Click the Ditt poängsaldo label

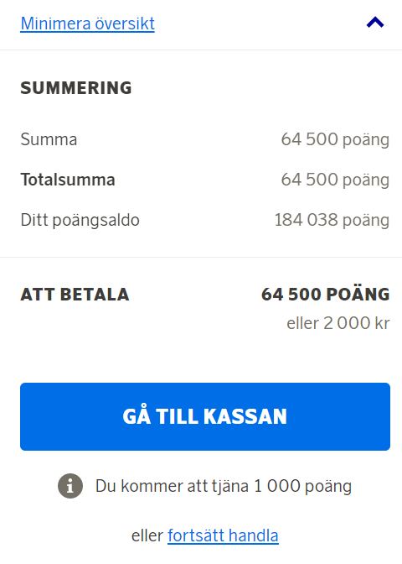(80, 220)
